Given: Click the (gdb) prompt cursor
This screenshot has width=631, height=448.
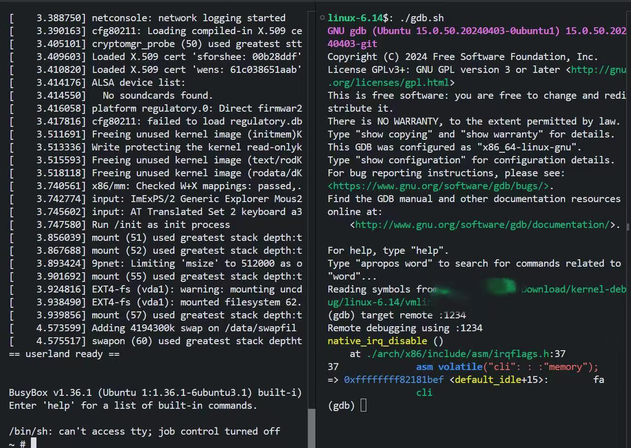Looking at the screenshot, I should [x=363, y=405].
